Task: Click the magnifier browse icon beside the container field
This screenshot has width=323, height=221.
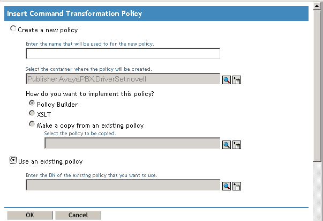Action: (227, 80)
